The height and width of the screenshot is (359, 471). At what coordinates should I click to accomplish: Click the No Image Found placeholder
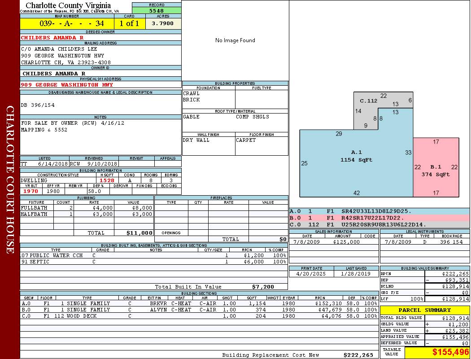tap(235, 40)
